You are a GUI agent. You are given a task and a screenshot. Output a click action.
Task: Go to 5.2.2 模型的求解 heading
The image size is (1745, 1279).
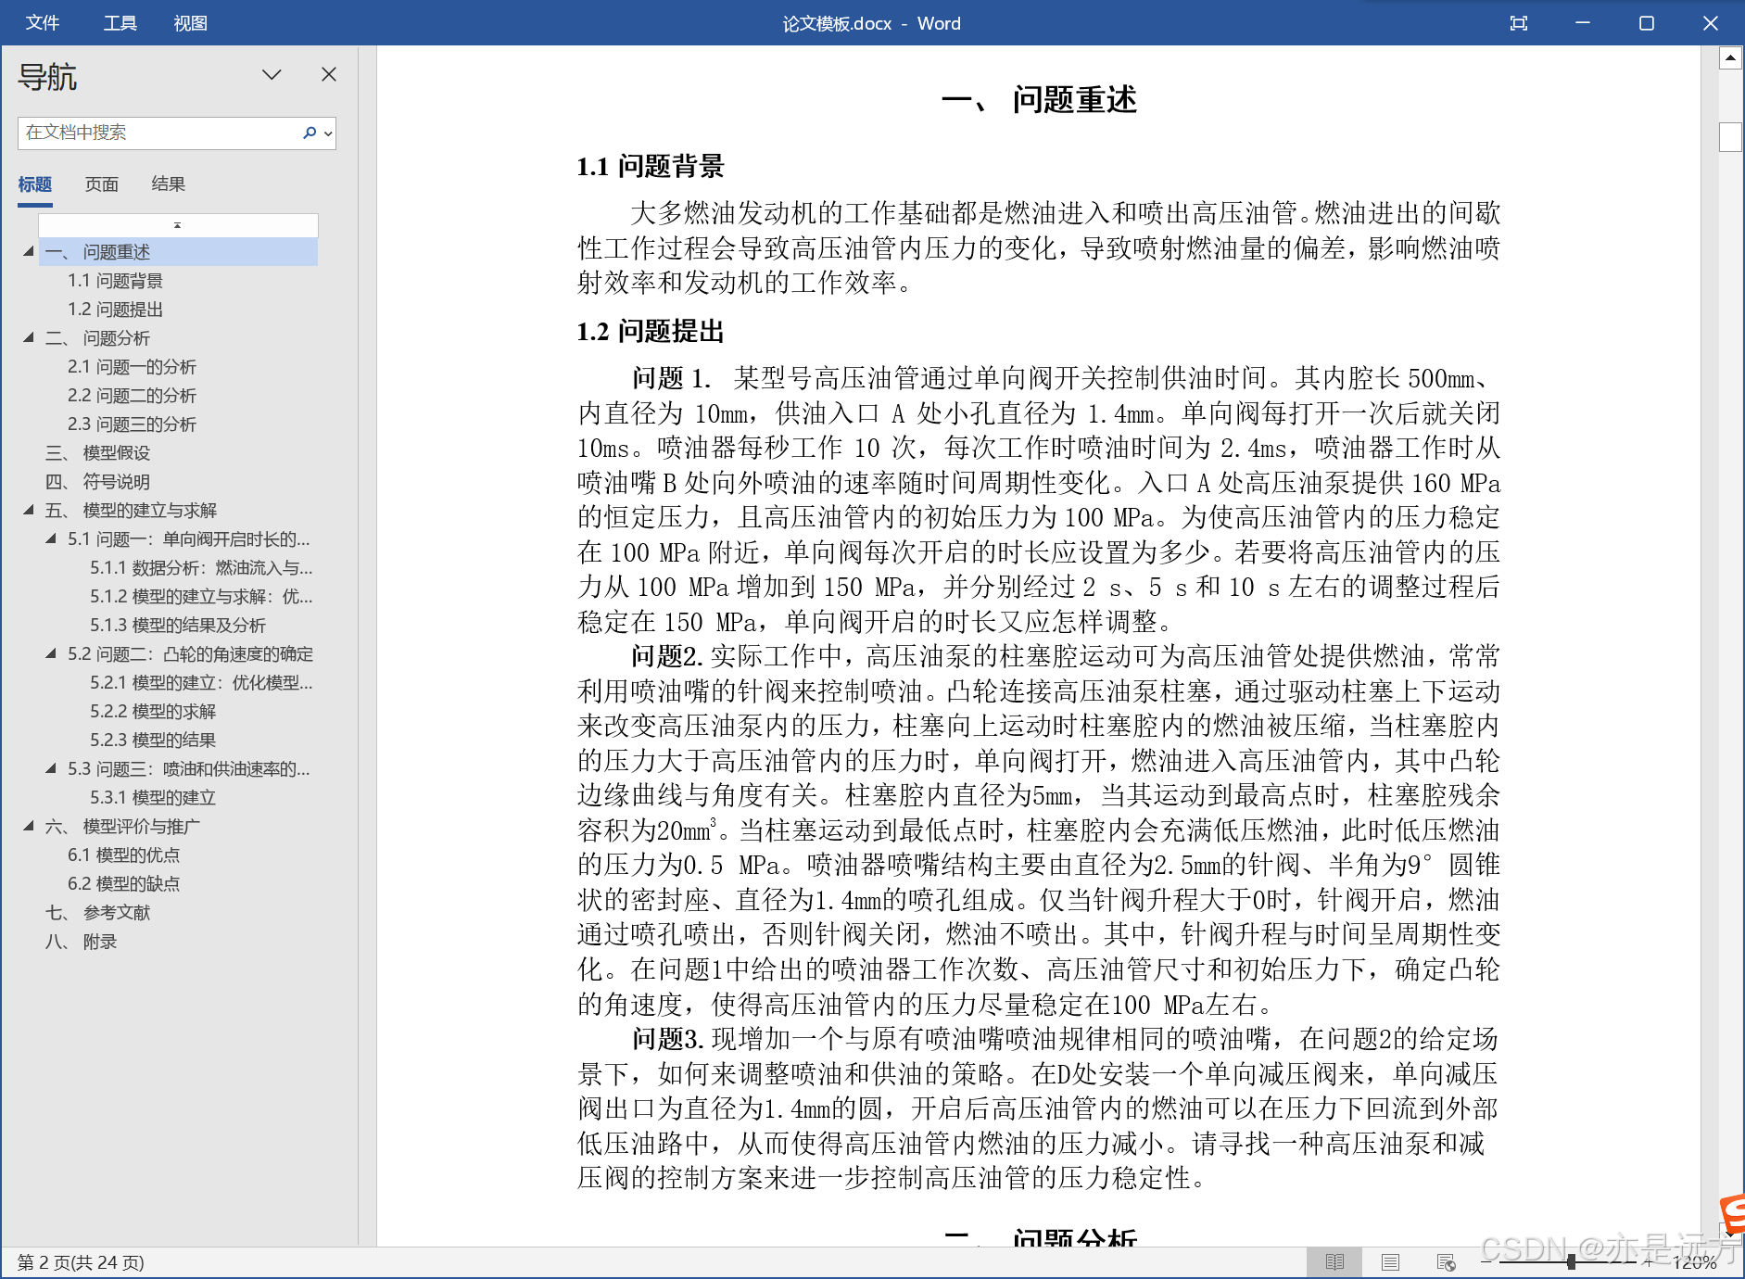coord(153,711)
